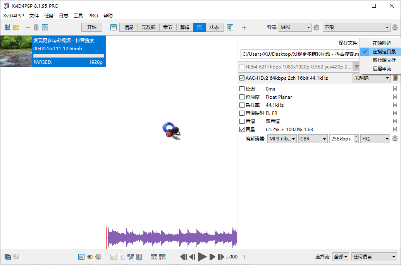Screen dimensions: 401x265
Task: Enable the 延迟 checkbox
Action: [242, 89]
